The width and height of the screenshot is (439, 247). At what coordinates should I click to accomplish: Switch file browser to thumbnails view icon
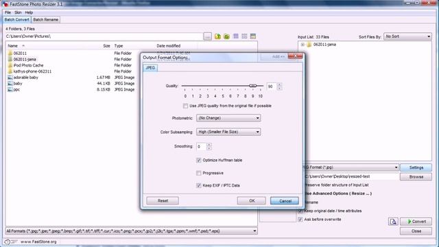pyautogui.click(x=236, y=36)
